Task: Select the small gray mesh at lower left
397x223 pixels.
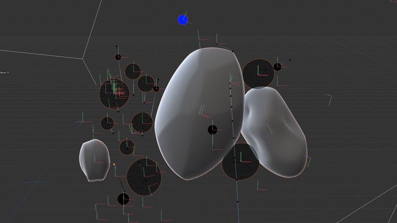Action: (94, 160)
